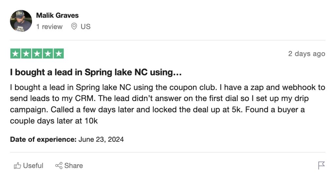Click Malik Graves' profile avatar
This screenshot has width=335, height=177.
(21, 21)
